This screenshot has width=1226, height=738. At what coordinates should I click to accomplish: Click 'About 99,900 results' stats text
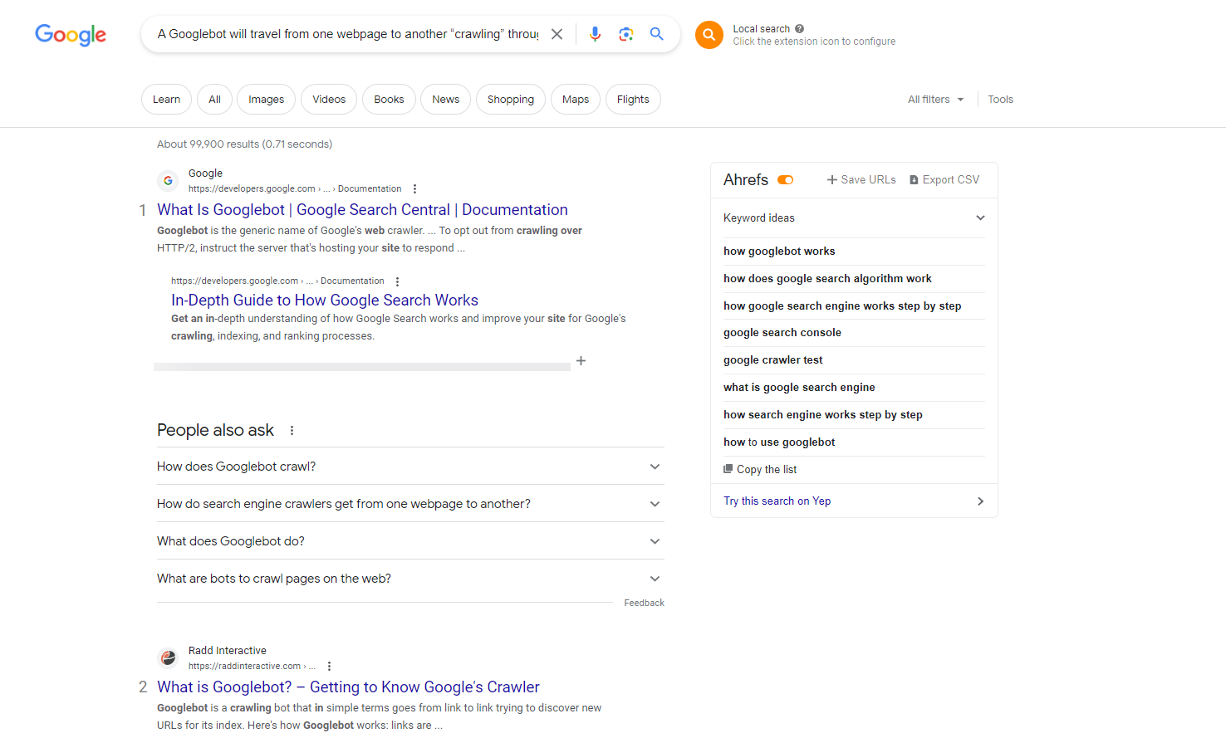coord(244,144)
